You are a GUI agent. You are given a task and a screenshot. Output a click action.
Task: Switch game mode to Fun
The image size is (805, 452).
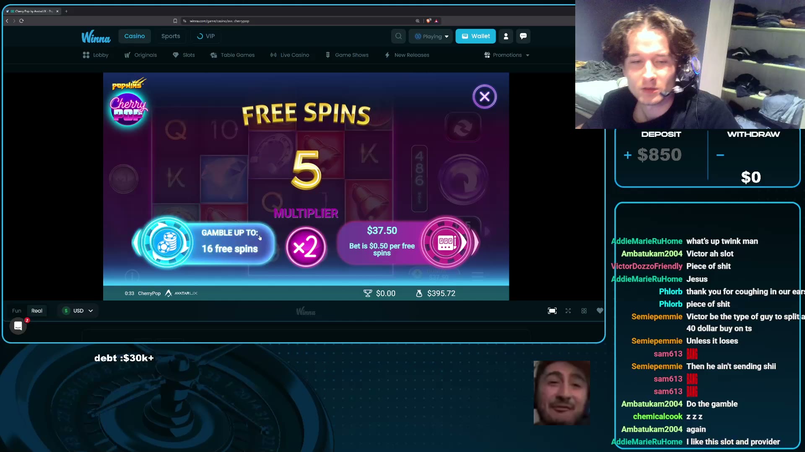[x=17, y=311]
